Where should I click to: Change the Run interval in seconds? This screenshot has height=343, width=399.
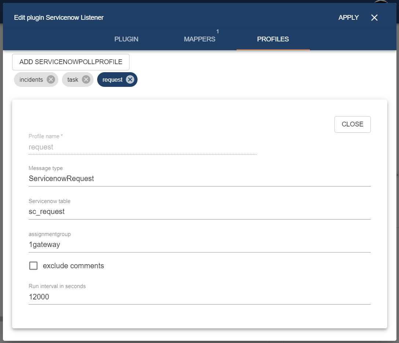click(199, 297)
